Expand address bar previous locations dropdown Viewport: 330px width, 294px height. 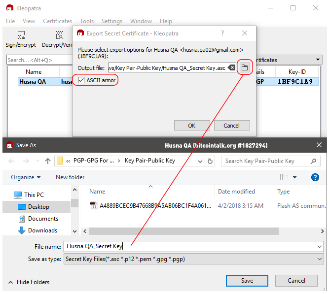click(200, 161)
